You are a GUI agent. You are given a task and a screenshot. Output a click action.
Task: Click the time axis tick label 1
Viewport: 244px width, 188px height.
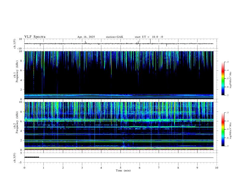43,168
